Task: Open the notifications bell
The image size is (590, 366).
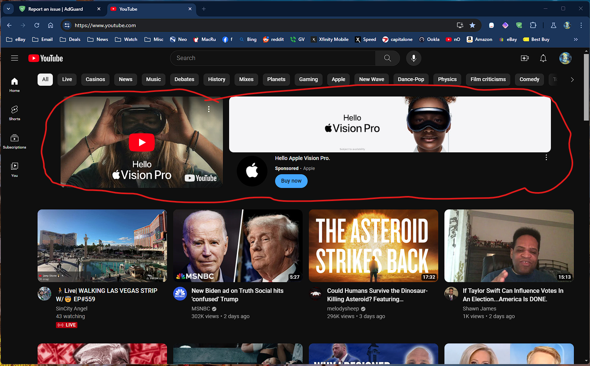Action: [543, 58]
